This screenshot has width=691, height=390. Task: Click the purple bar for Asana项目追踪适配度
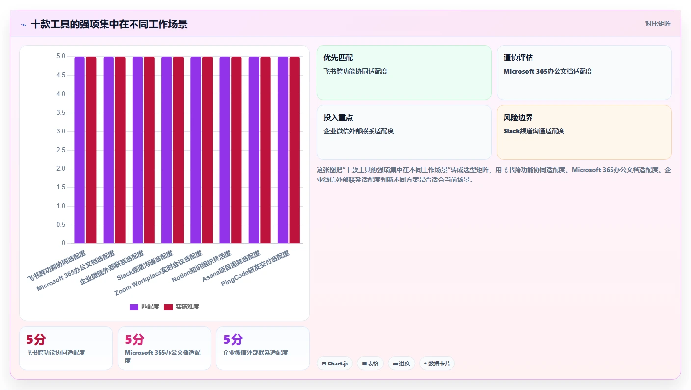(x=254, y=150)
